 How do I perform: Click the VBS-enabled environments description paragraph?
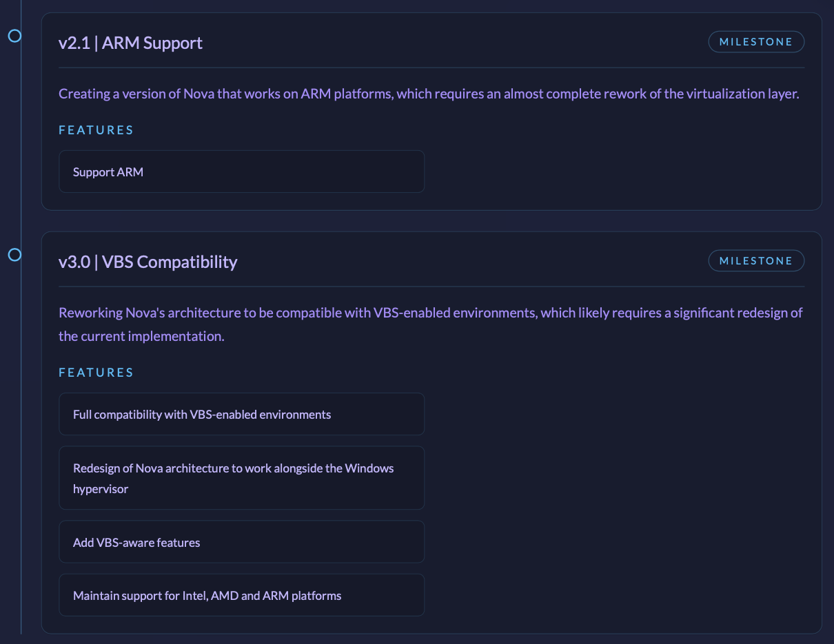click(x=430, y=313)
